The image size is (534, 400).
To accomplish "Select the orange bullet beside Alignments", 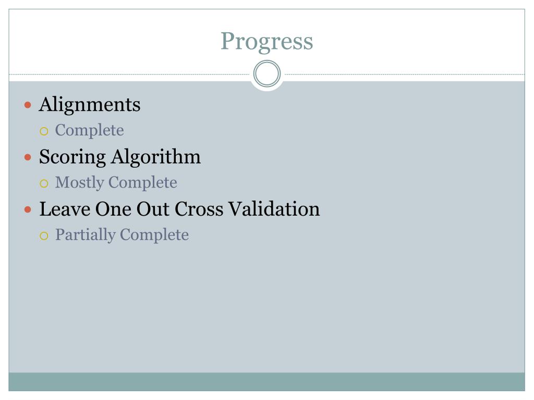I will point(28,105).
